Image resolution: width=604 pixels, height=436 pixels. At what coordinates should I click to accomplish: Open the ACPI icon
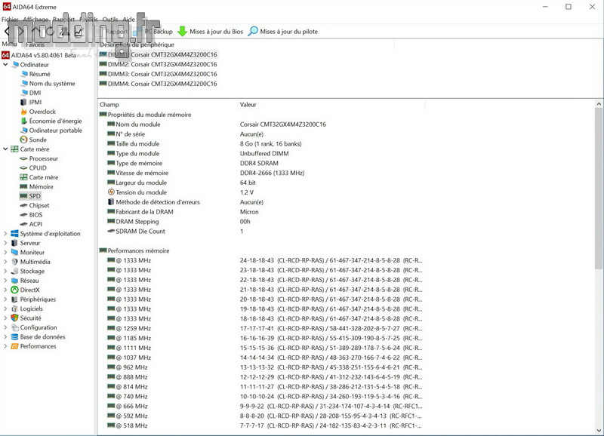point(24,224)
